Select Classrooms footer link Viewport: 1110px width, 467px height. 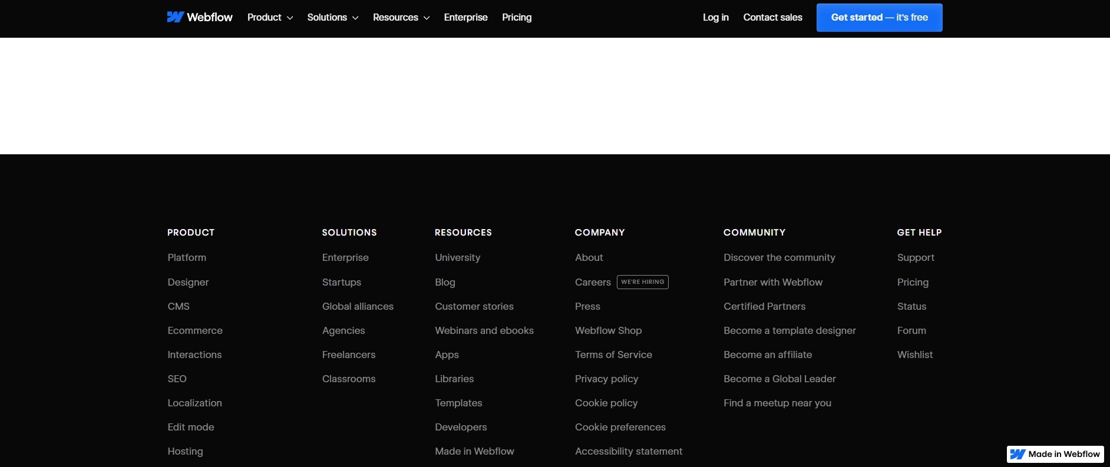coord(349,379)
